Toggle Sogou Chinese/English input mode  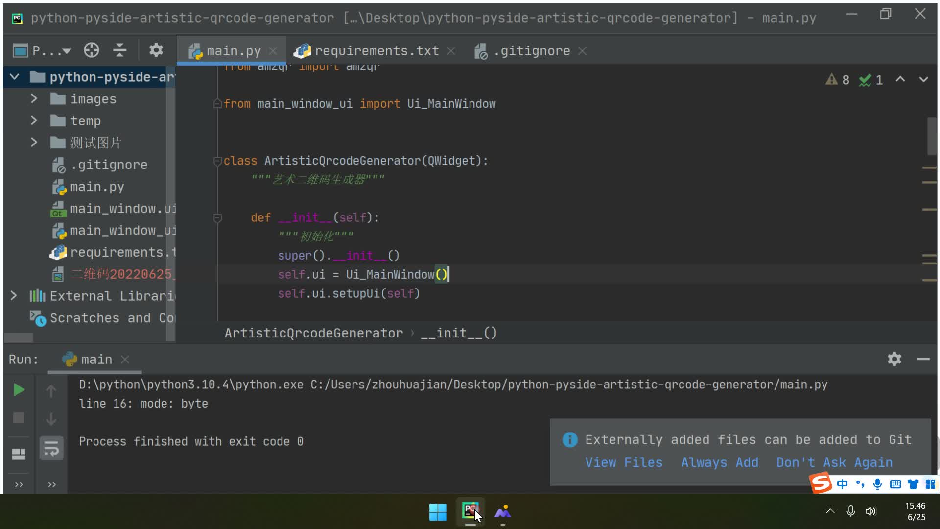click(842, 484)
